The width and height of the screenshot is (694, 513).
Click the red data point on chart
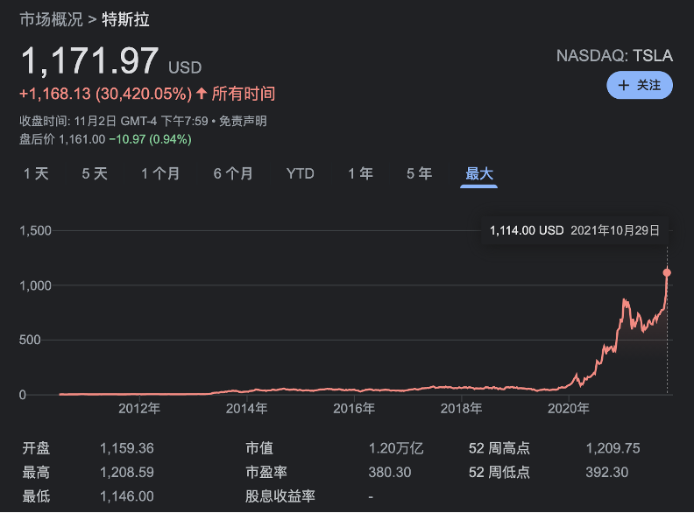(x=667, y=273)
